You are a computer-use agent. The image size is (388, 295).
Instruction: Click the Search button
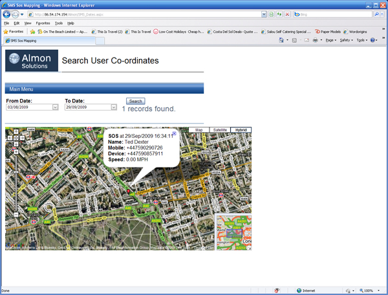(135, 101)
